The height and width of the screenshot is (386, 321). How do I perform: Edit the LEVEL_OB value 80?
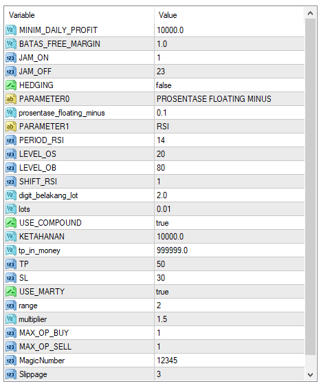point(230,168)
